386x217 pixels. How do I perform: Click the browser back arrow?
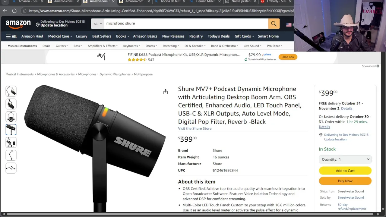[x=5, y=11]
